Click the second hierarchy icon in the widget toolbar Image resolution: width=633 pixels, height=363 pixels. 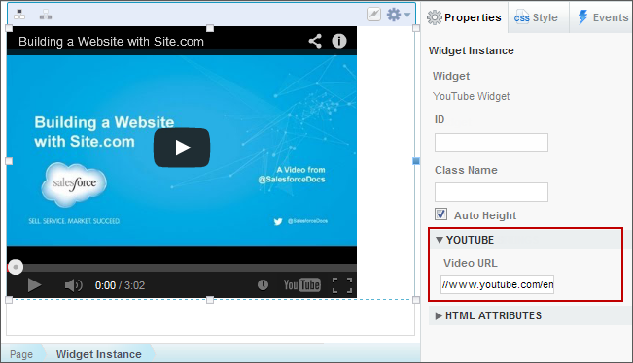[x=46, y=15]
